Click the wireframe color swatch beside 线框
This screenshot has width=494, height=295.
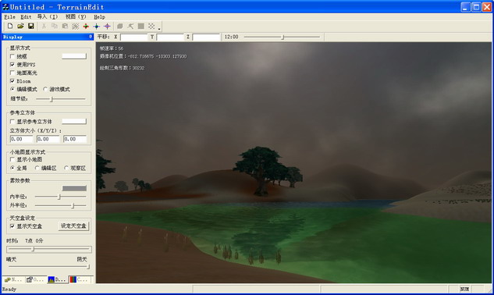[x=74, y=56]
